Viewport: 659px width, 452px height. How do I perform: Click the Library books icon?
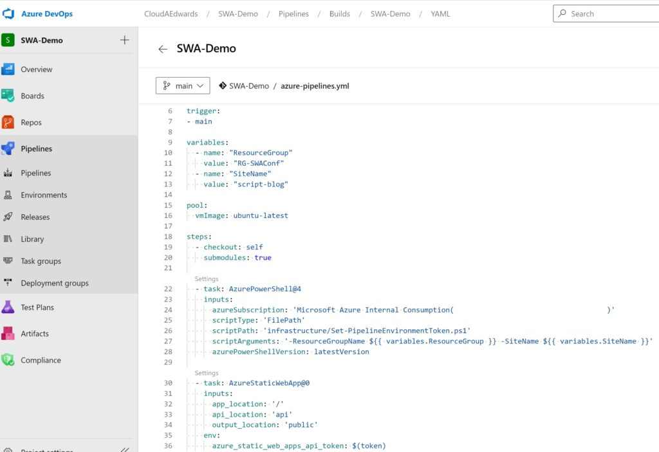[x=8, y=239]
